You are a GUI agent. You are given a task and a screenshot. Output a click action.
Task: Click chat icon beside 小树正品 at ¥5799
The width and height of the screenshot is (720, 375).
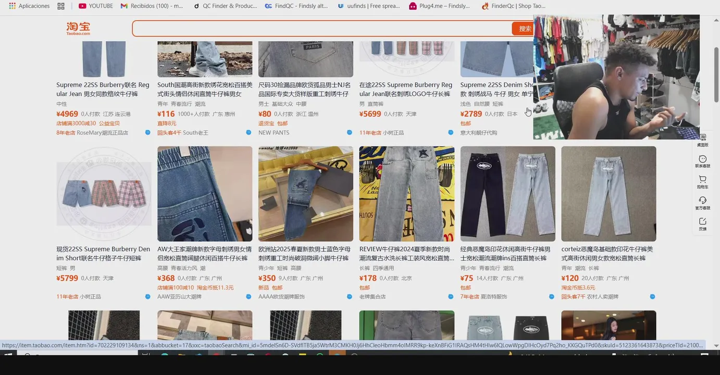pyautogui.click(x=148, y=296)
